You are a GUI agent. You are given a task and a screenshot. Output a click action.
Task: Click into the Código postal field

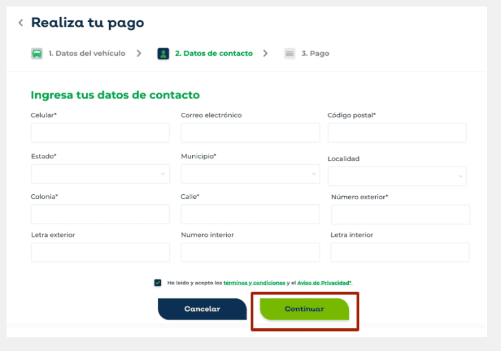396,133
